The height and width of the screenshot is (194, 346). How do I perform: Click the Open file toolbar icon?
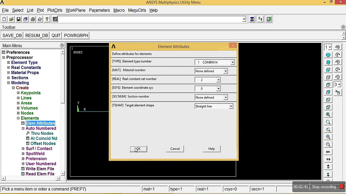pos(11,19)
